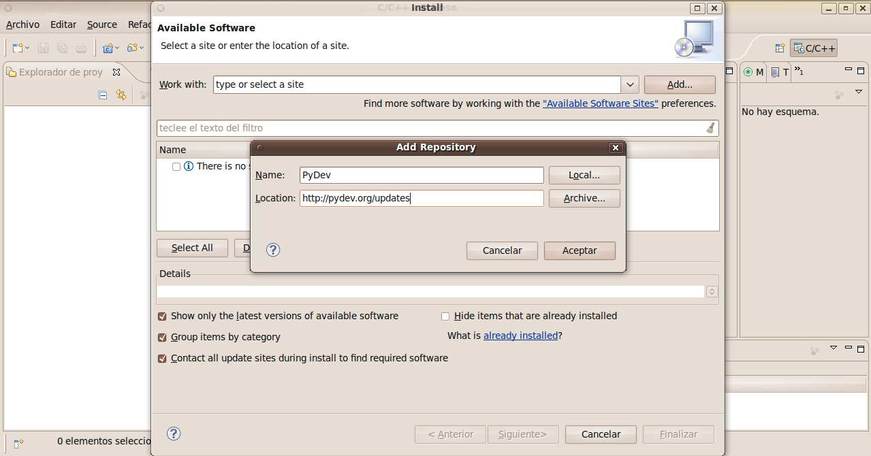This screenshot has width=871, height=456.
Task: Click the Open Perspective icon
Action: tap(780, 48)
